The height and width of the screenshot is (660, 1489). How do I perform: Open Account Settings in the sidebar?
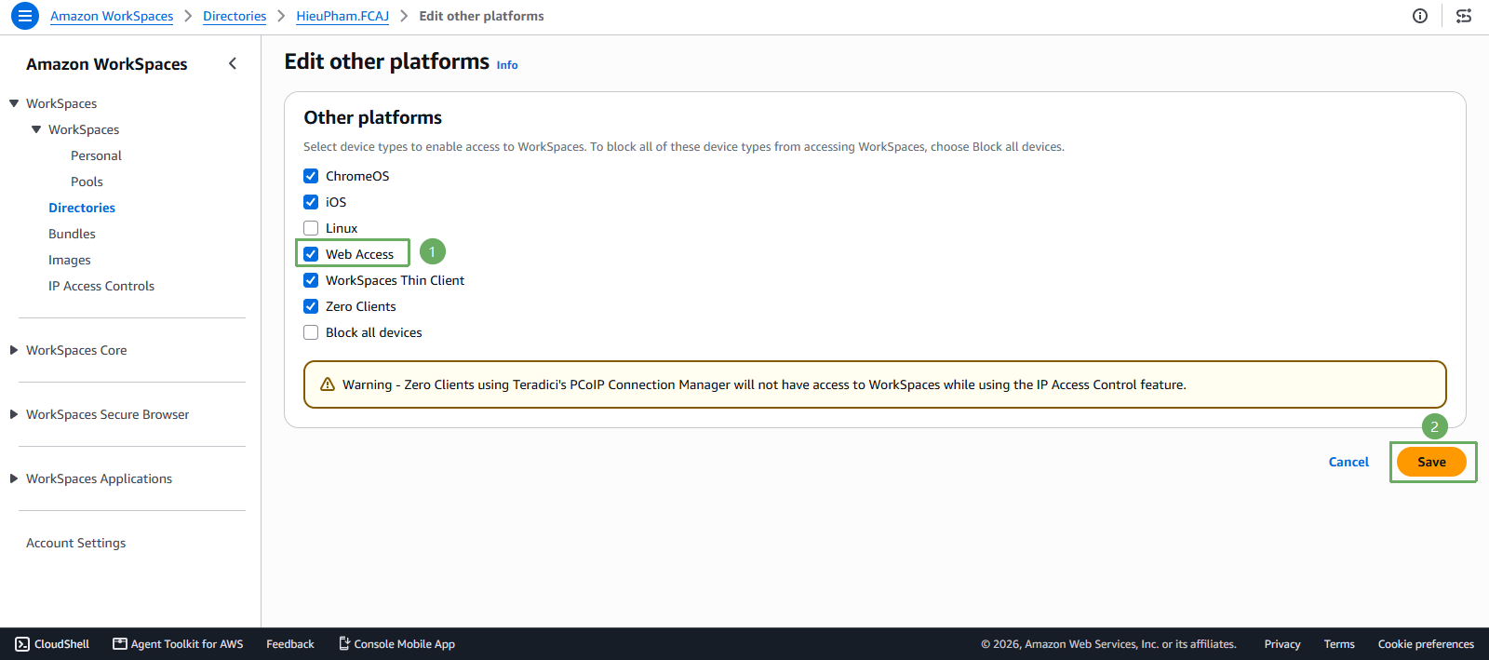[x=75, y=543]
